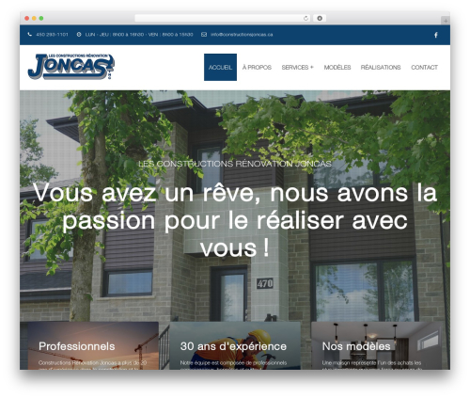470x398 pixels.
Task: Click the envelope icon beside the email address
Action: pyautogui.click(x=204, y=35)
